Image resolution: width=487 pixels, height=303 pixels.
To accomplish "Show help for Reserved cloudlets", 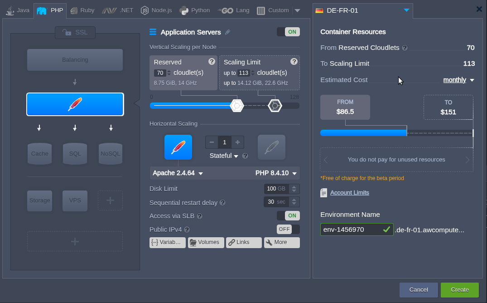I will 212,62.
